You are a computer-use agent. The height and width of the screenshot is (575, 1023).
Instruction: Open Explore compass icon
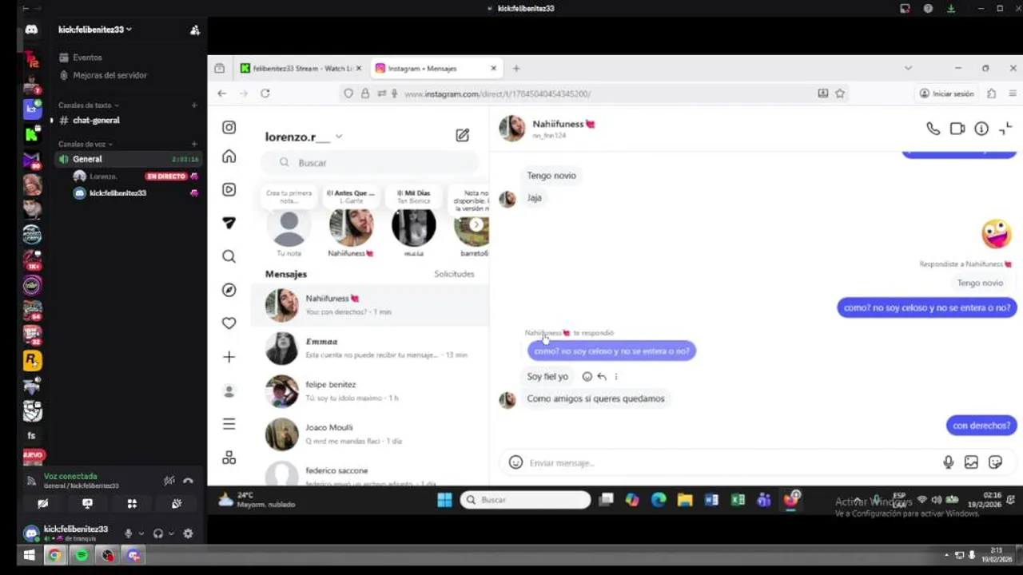tap(229, 290)
